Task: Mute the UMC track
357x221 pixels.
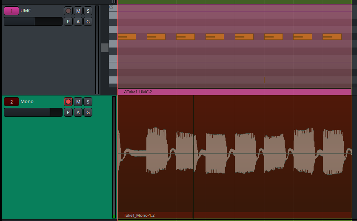Action: point(78,11)
